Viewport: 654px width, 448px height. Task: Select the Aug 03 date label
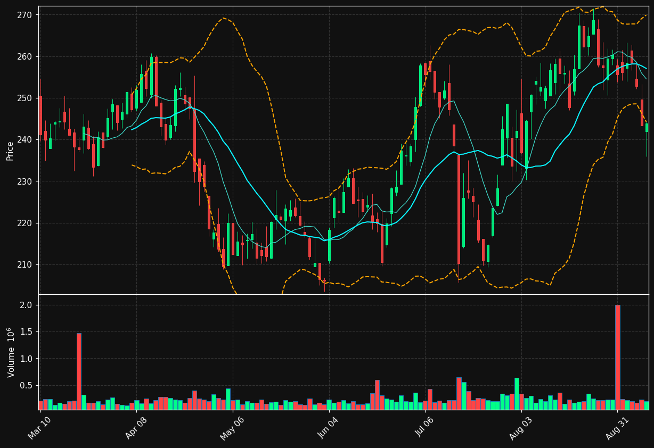tap(521, 428)
